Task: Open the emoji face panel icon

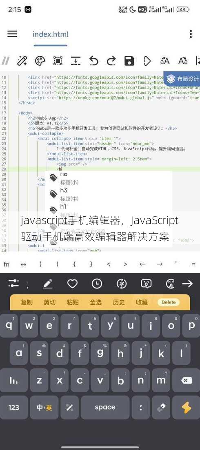Action: tap(146, 284)
